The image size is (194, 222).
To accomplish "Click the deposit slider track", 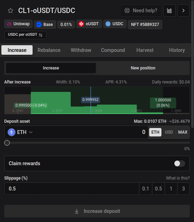I will click(x=97, y=143).
